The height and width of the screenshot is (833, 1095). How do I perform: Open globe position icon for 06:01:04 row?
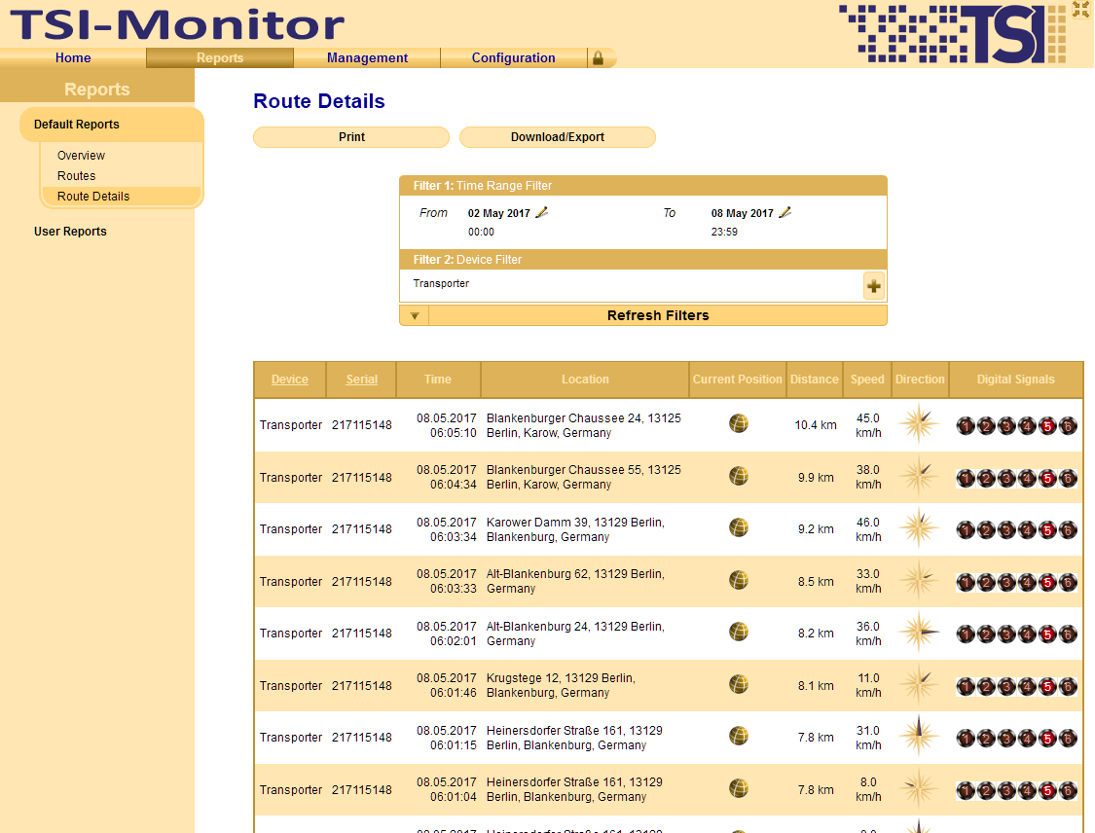(x=739, y=788)
